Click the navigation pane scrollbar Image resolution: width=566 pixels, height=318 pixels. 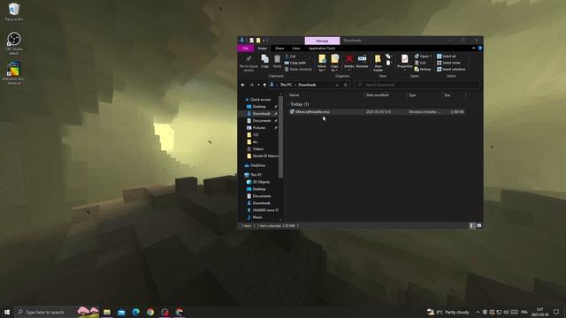281,137
